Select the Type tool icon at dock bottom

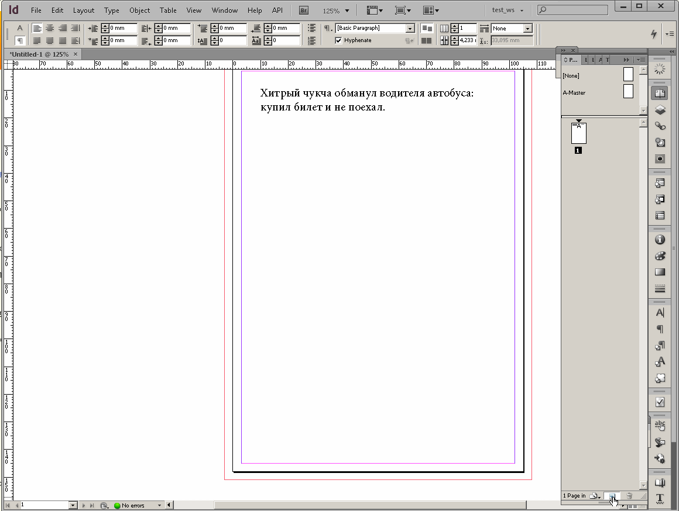coord(660,499)
